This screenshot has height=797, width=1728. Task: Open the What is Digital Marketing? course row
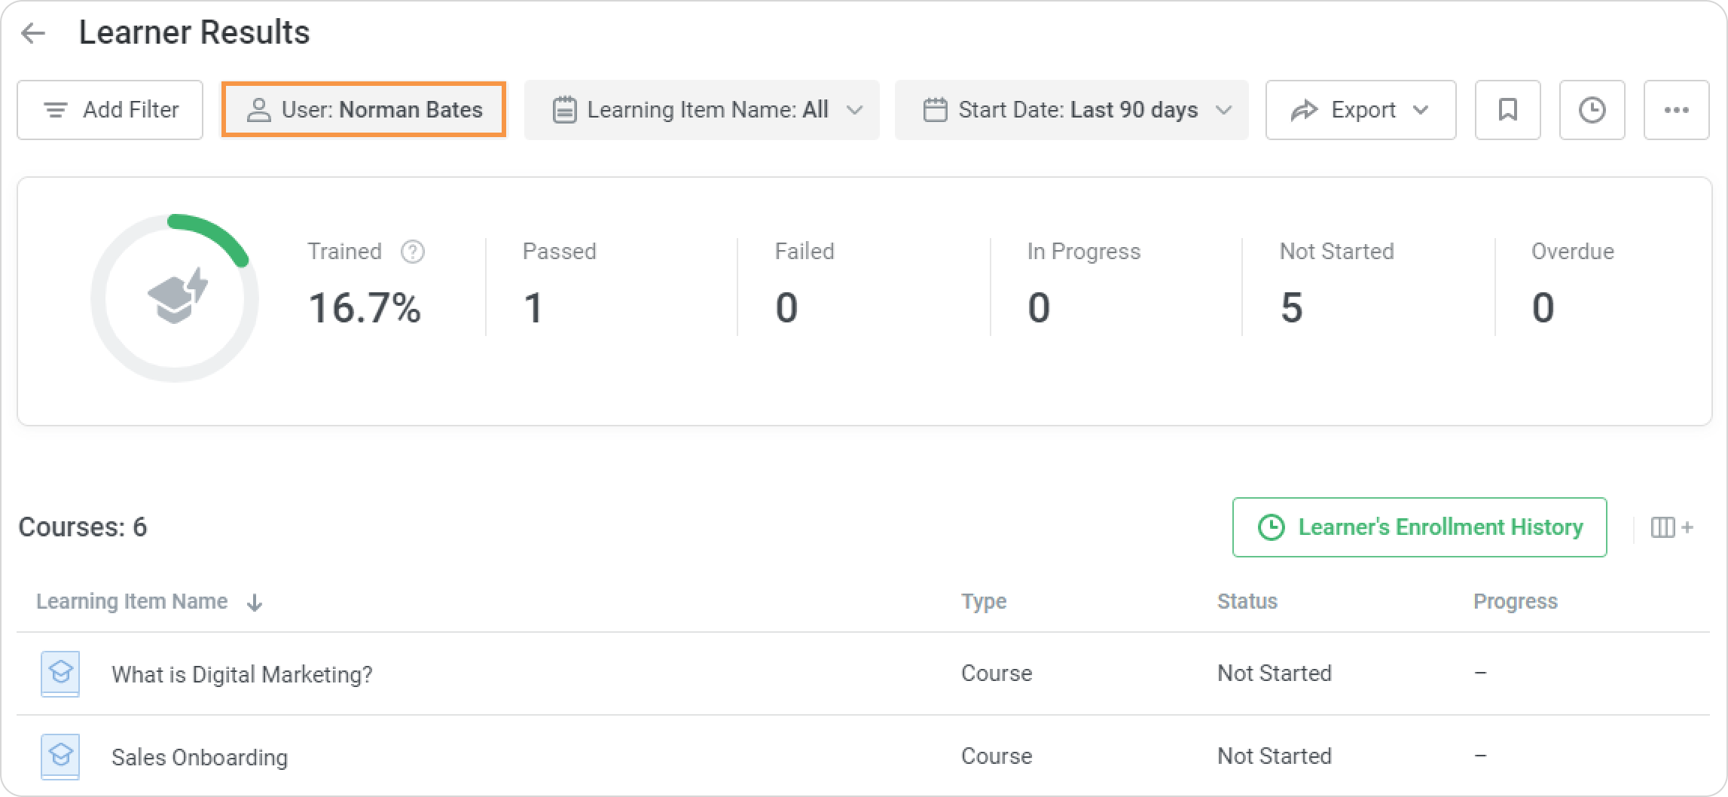tap(242, 674)
